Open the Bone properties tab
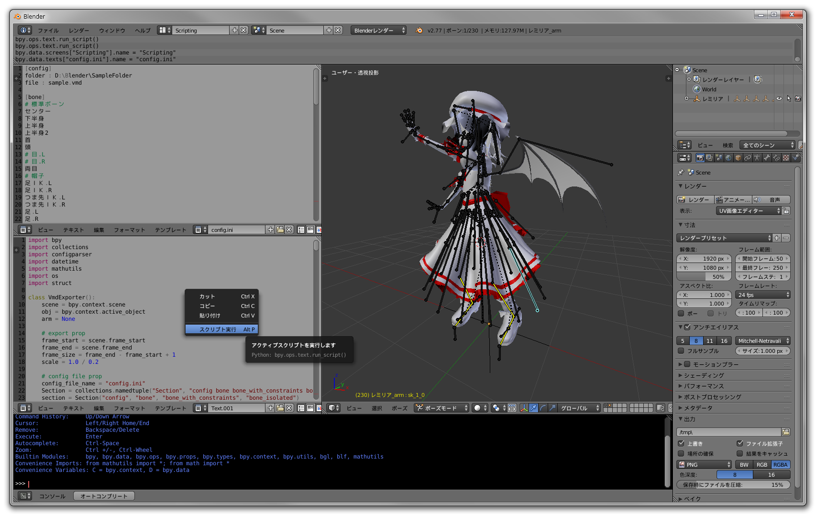Image resolution: width=816 pixels, height=514 pixels. click(767, 158)
